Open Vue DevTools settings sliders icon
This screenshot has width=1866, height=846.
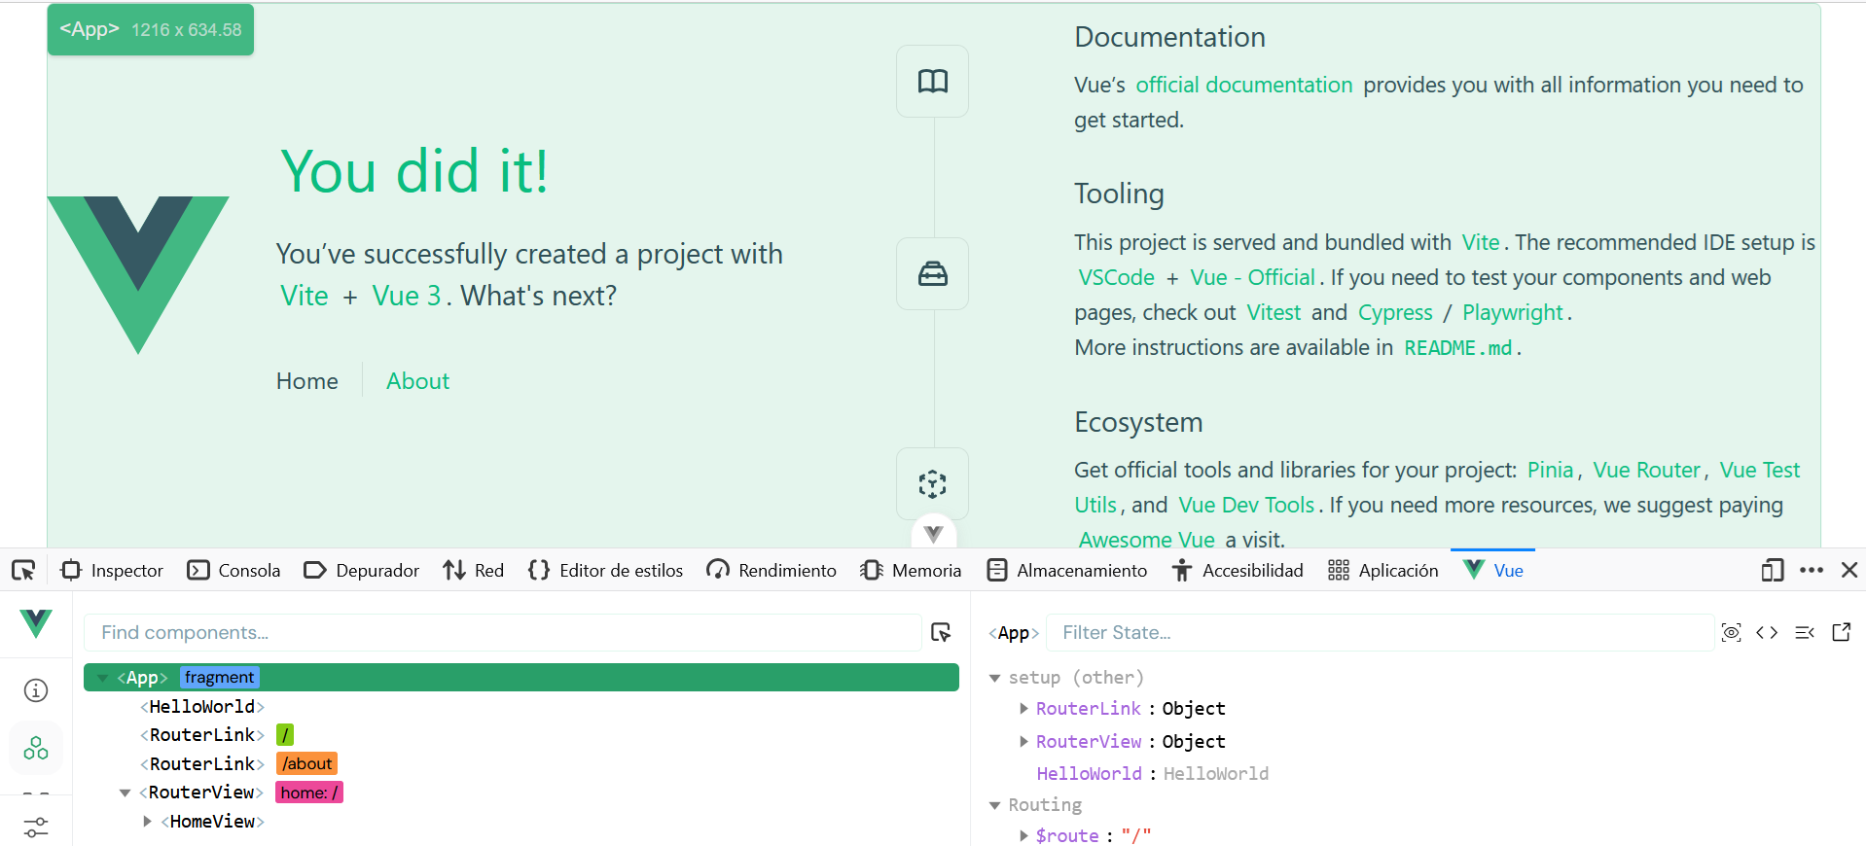[36, 827]
